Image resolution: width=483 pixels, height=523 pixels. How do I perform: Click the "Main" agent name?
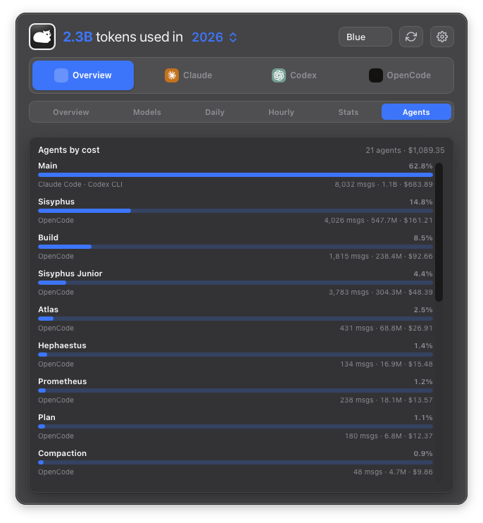pos(48,166)
